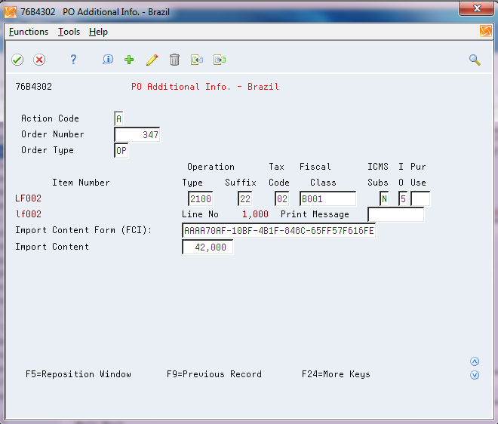The height and width of the screenshot is (424, 498).
Task: Click the empty Print Message field
Action: (395, 215)
